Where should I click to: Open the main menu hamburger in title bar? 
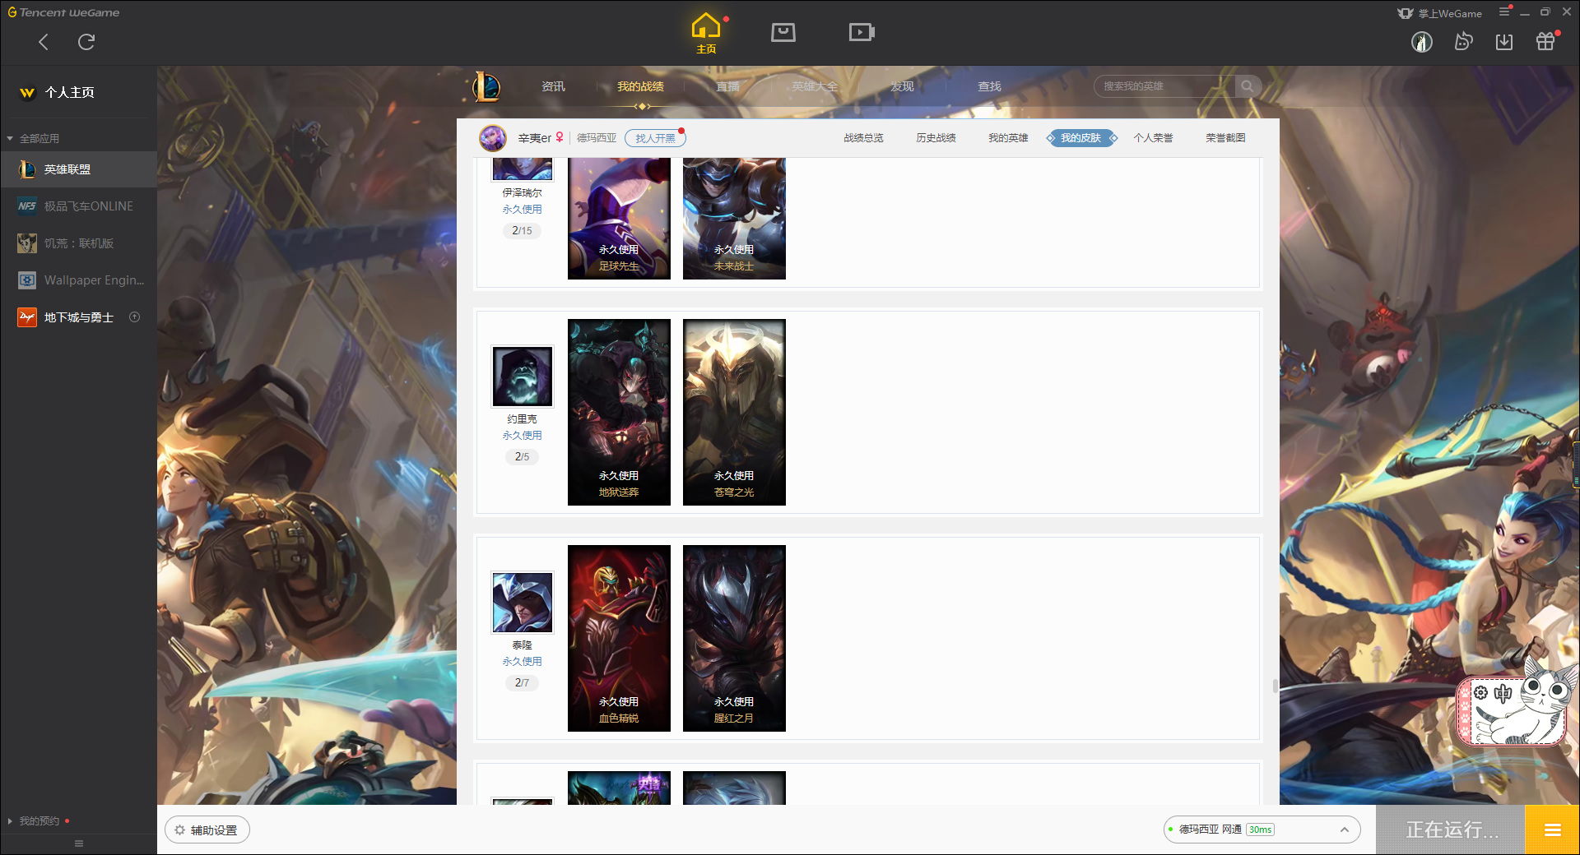coord(1504,12)
